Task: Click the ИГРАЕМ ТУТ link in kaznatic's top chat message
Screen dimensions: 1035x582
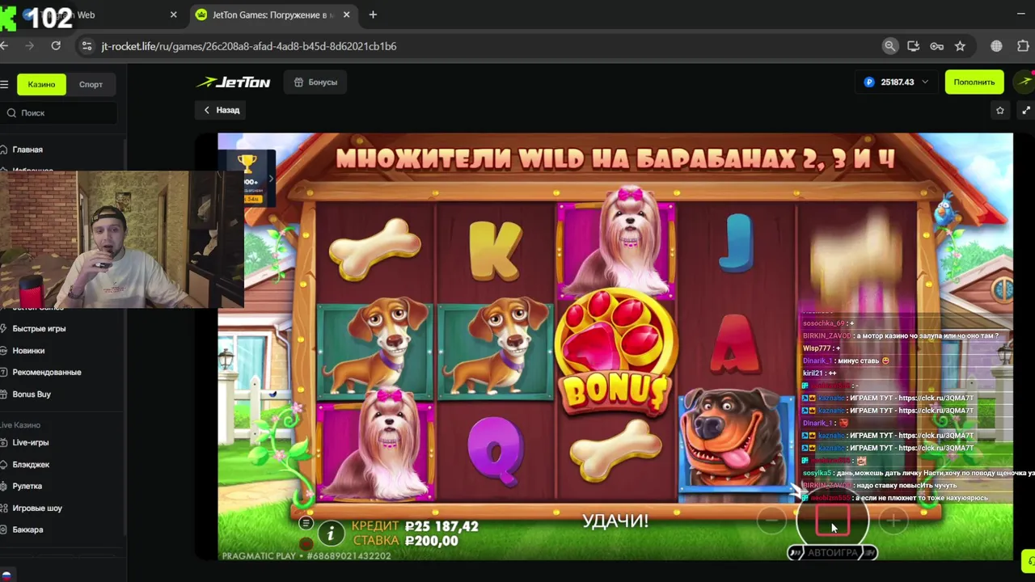Action: pos(912,398)
